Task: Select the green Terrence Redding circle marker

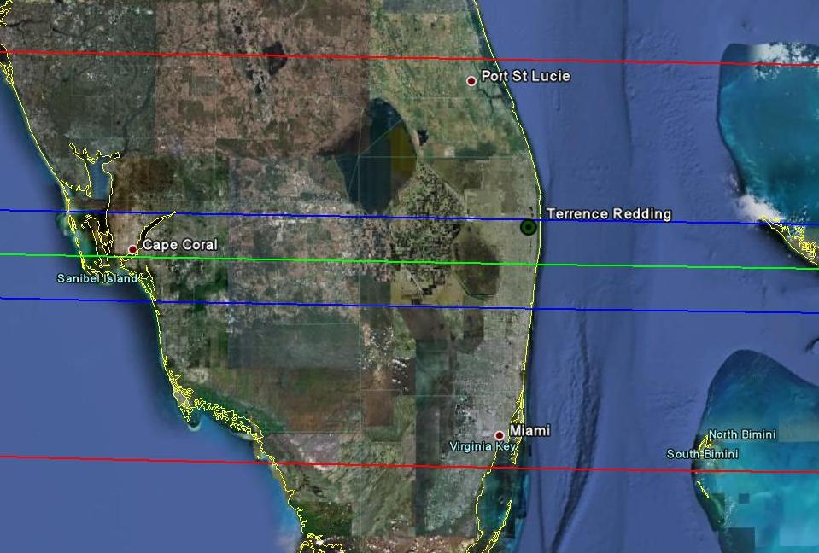Action: [529, 227]
